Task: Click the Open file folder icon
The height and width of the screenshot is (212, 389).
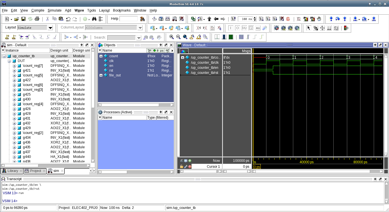Action: tap(16, 19)
